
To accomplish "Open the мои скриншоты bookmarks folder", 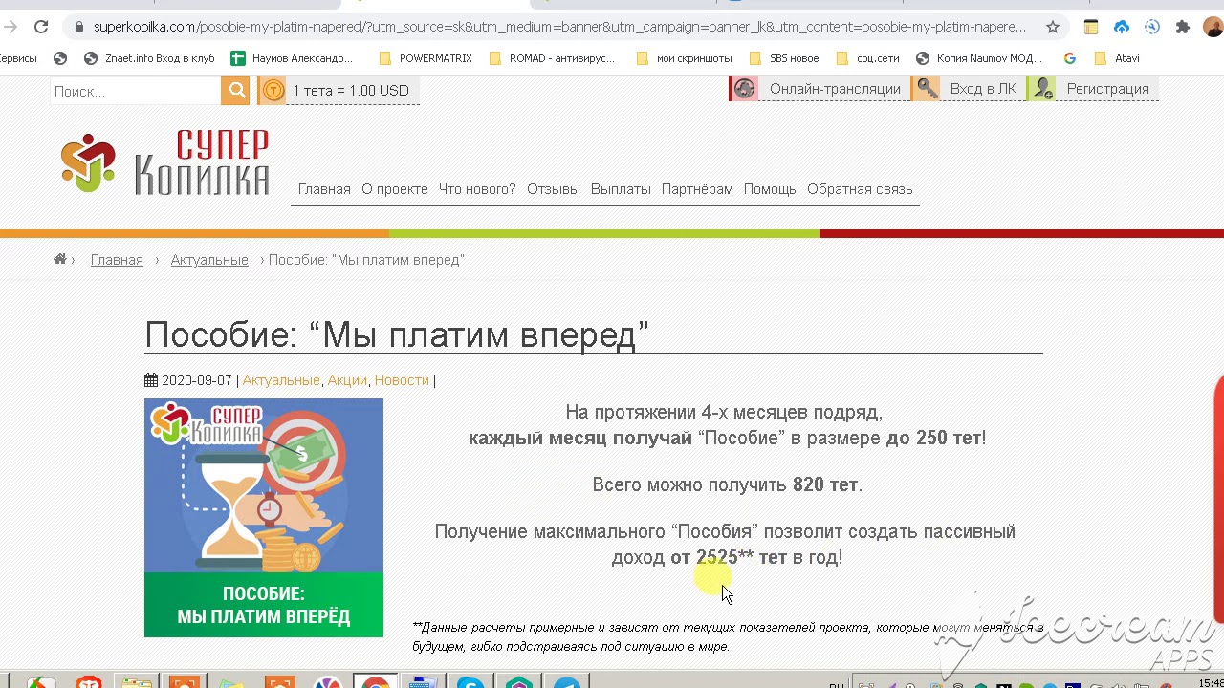I will pyautogui.click(x=684, y=58).
